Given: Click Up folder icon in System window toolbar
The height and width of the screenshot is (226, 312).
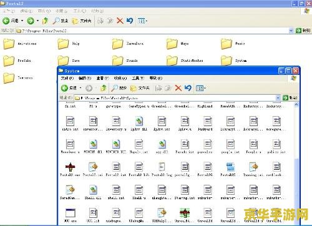Looking at the screenshot, I should (104, 88).
